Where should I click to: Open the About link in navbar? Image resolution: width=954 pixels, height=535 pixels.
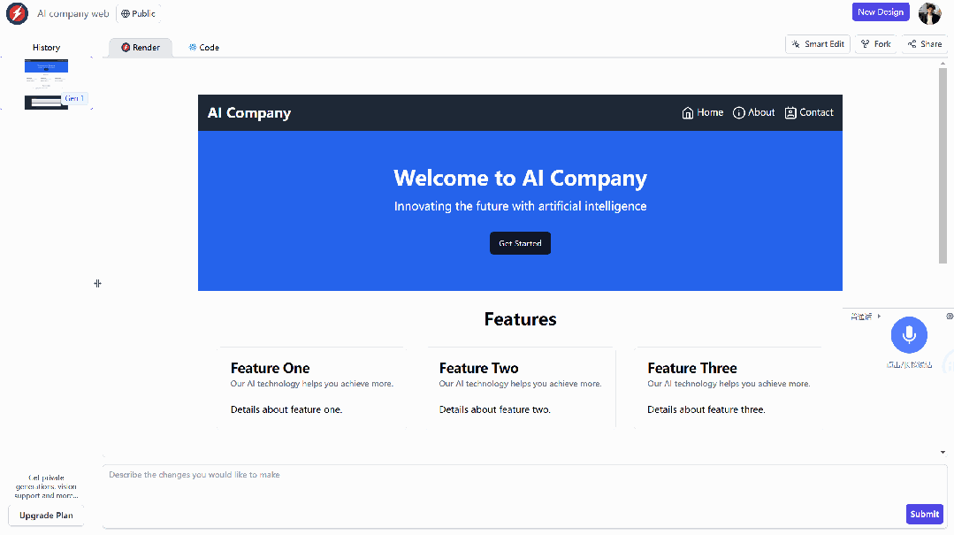point(754,112)
